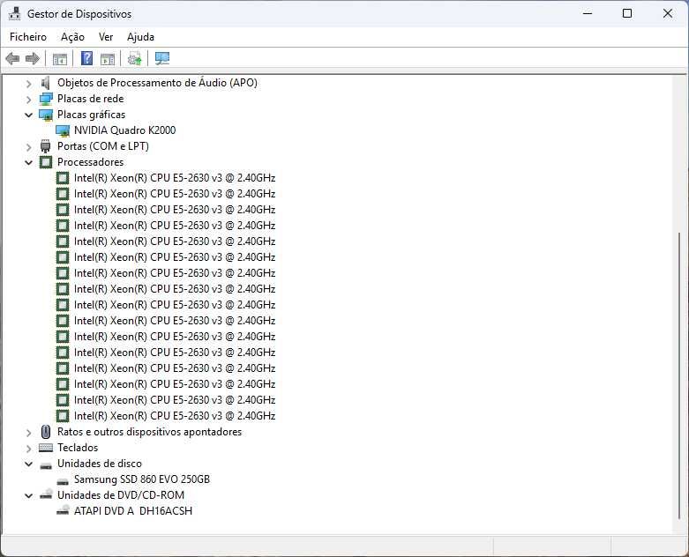This screenshot has height=557, width=689.
Task: Close the Gestor de Dispositivos window
Action: click(668, 13)
